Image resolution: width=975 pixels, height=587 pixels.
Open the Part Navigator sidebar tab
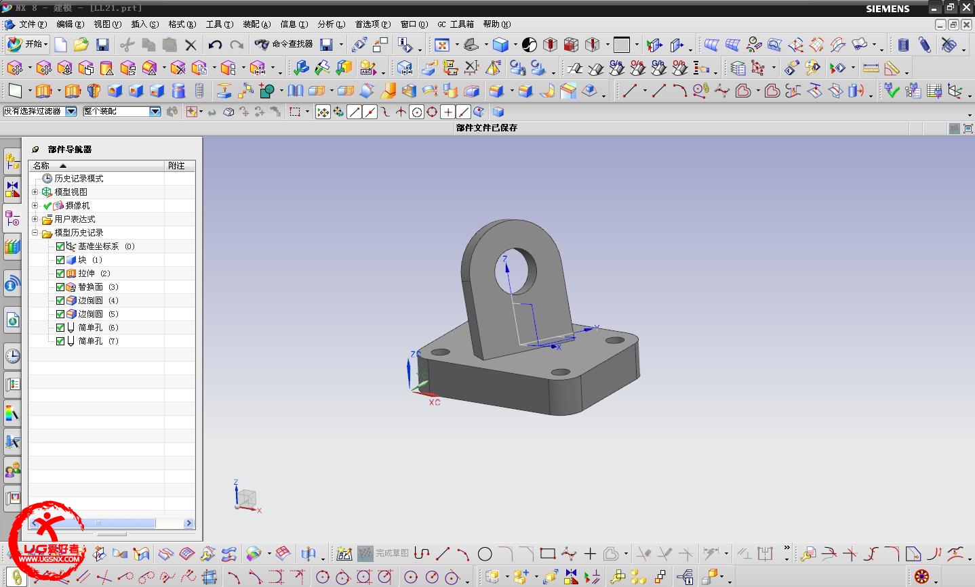pos(12,218)
